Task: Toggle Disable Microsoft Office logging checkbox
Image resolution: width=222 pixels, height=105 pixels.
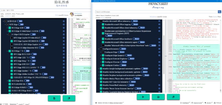Action: point(103,24)
